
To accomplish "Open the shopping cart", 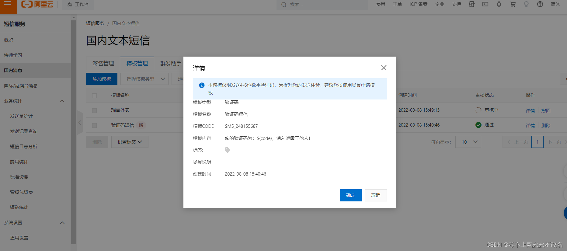I will [513, 4].
